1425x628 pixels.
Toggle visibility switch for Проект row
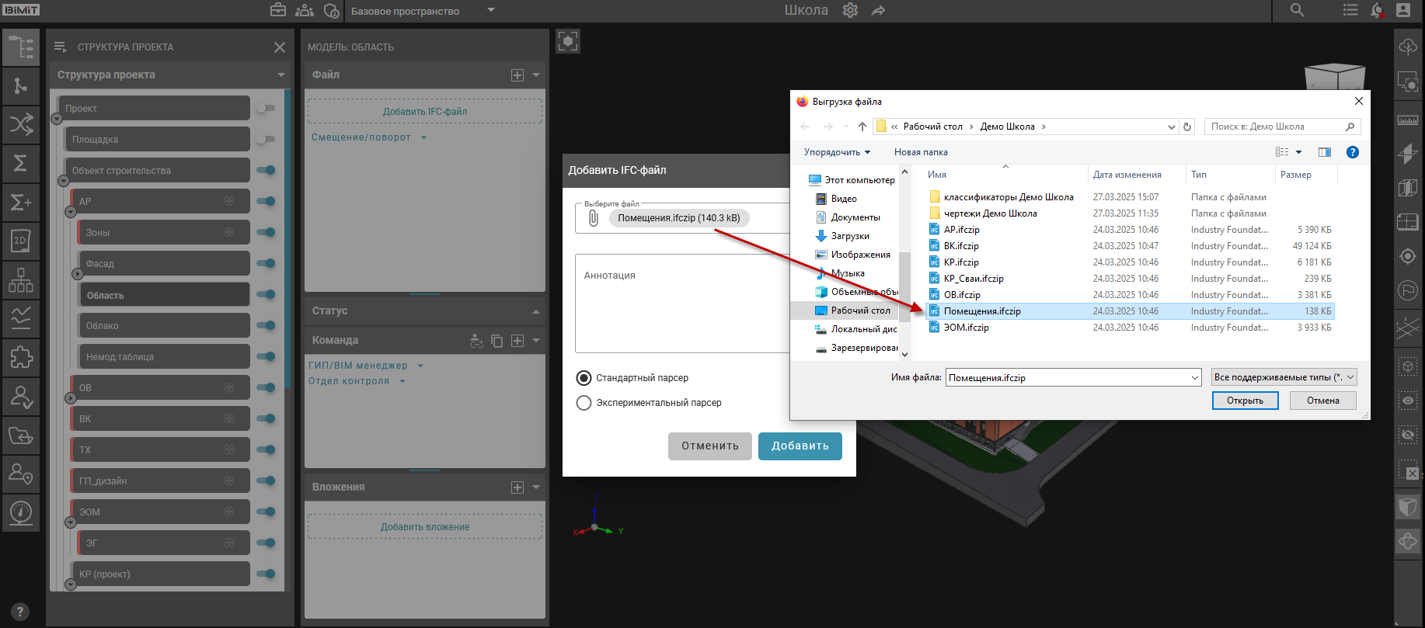point(266,109)
